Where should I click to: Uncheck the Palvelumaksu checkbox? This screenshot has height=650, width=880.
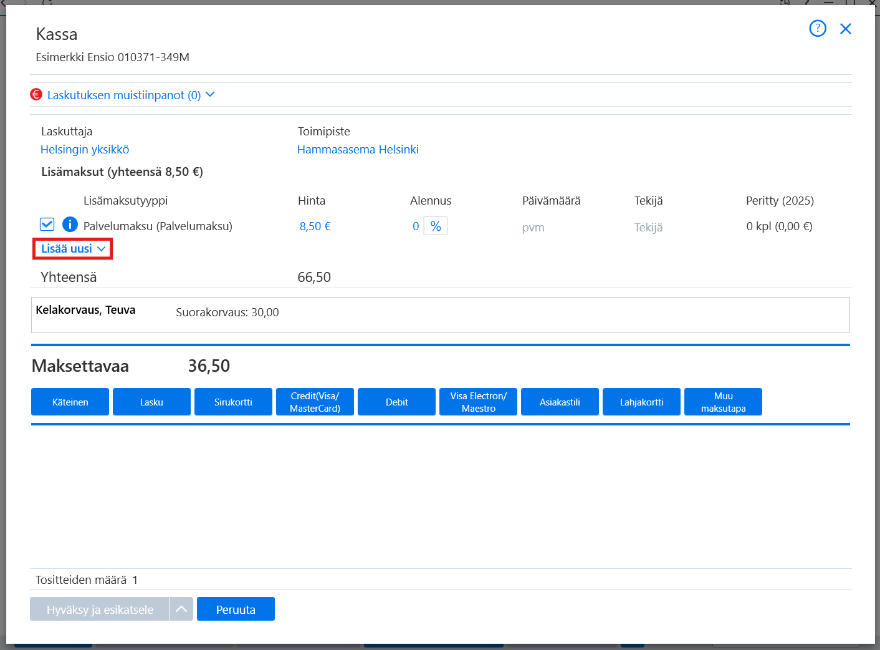pos(47,225)
